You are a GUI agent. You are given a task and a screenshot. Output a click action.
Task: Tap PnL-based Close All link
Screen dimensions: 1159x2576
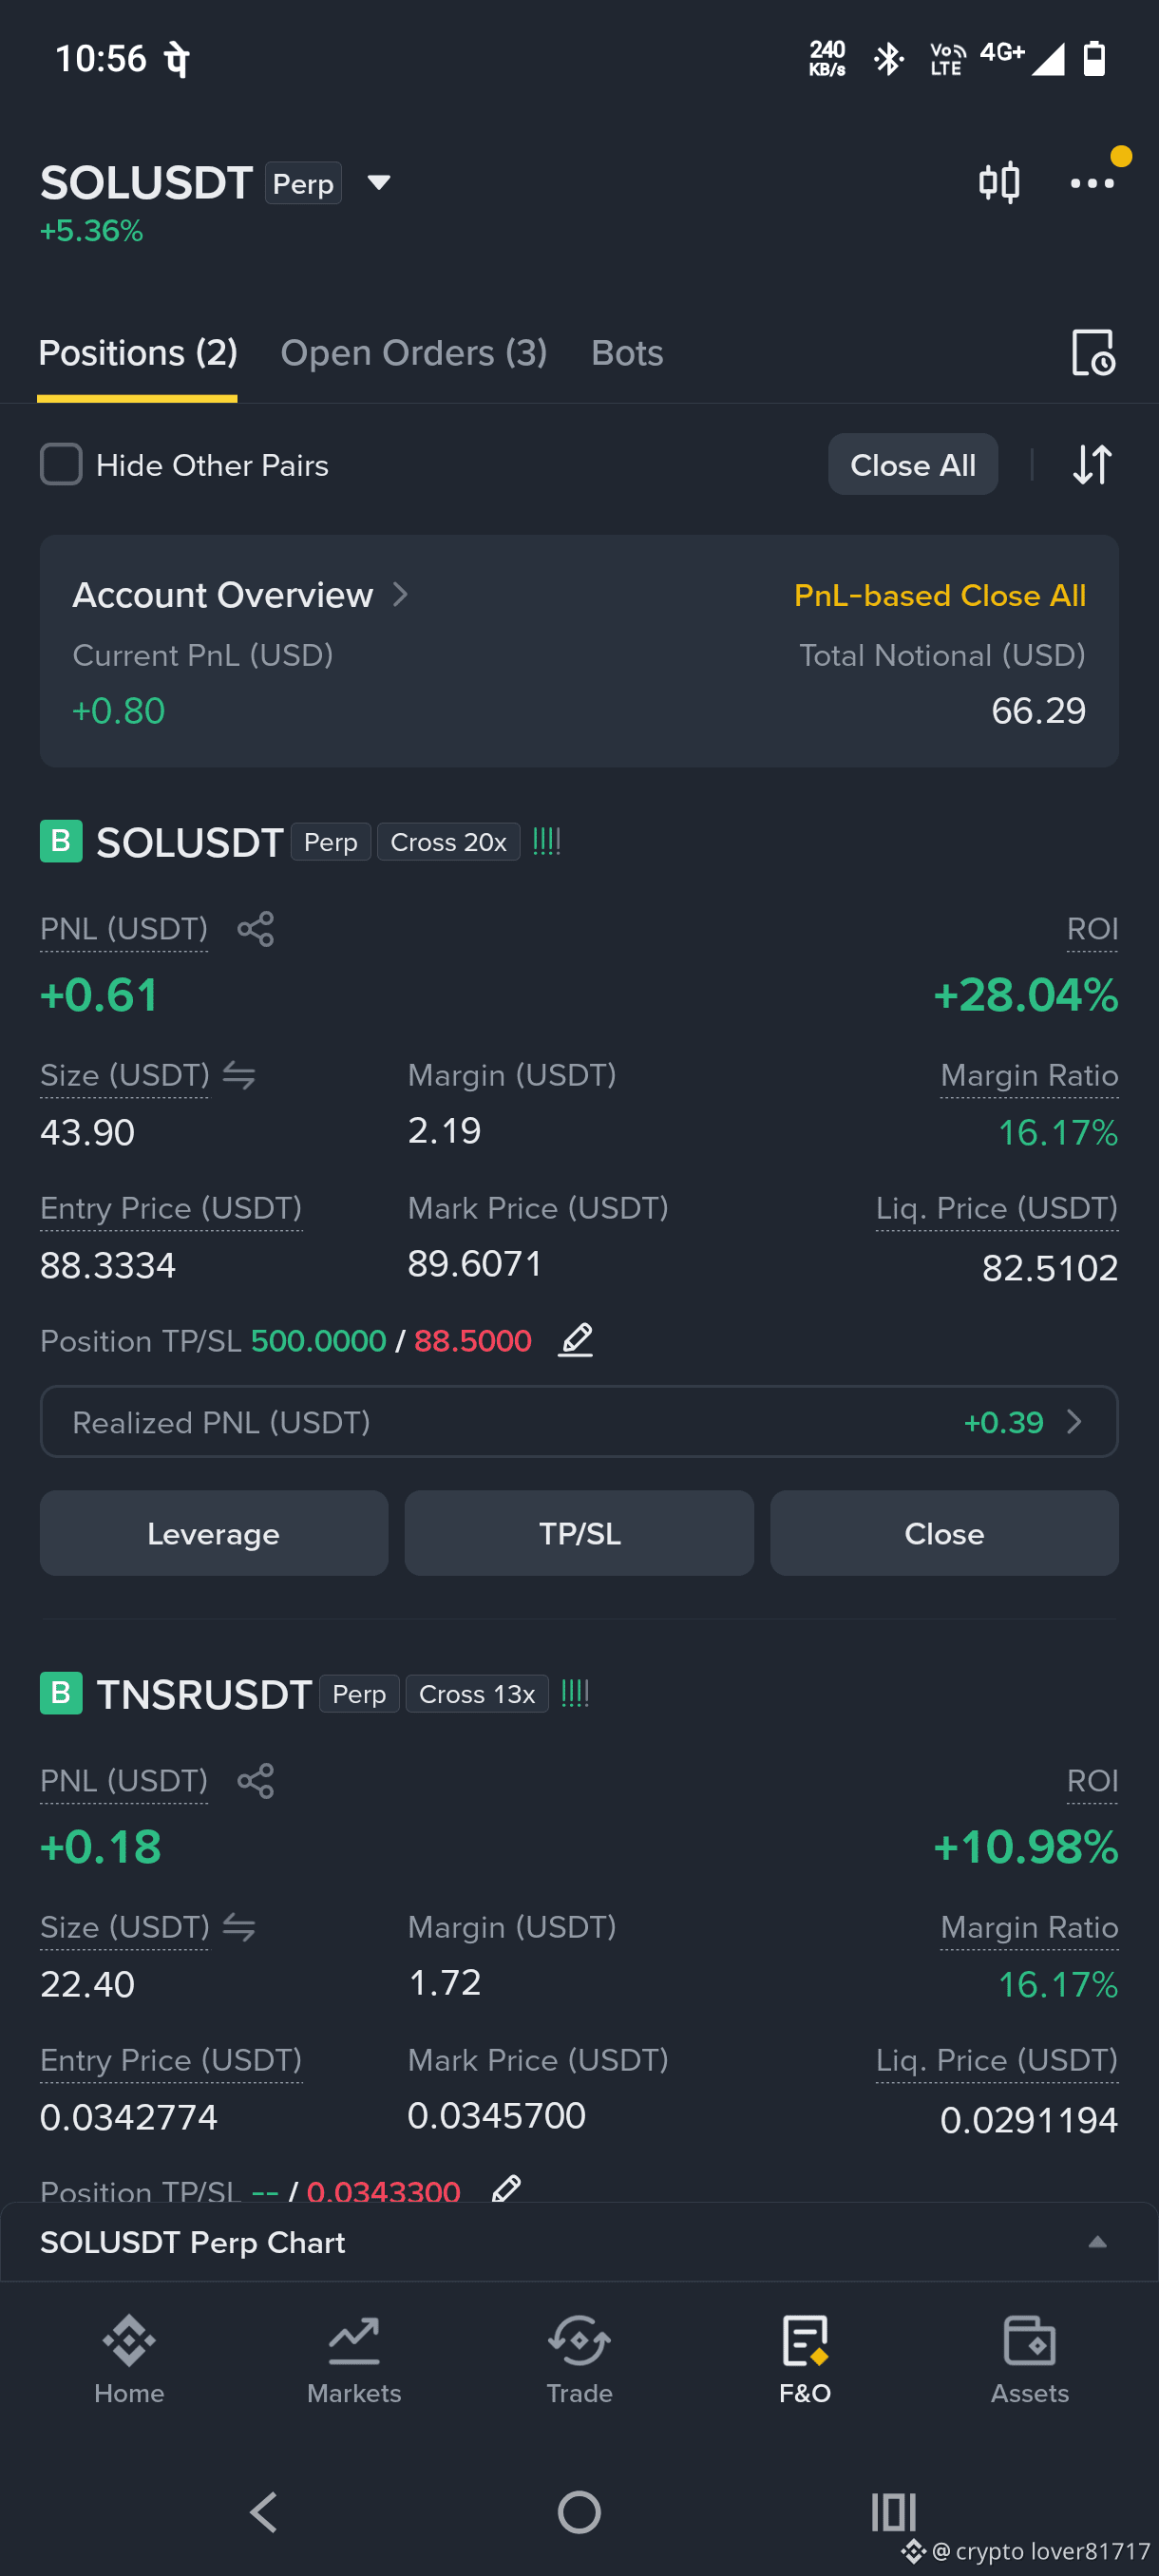tap(939, 596)
